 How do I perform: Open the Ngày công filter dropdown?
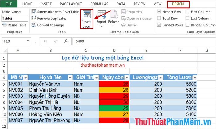(127, 78)
